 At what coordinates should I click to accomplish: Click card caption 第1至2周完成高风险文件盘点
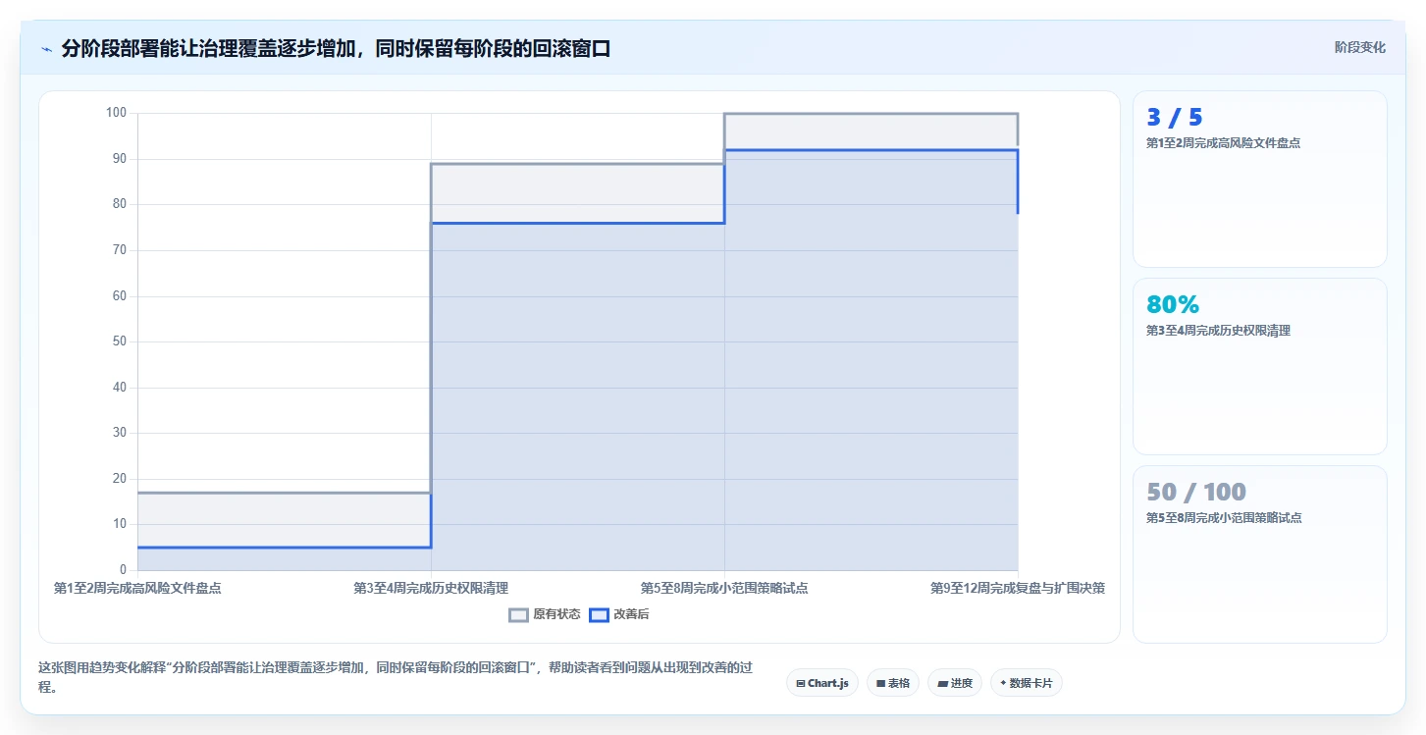click(x=1224, y=143)
